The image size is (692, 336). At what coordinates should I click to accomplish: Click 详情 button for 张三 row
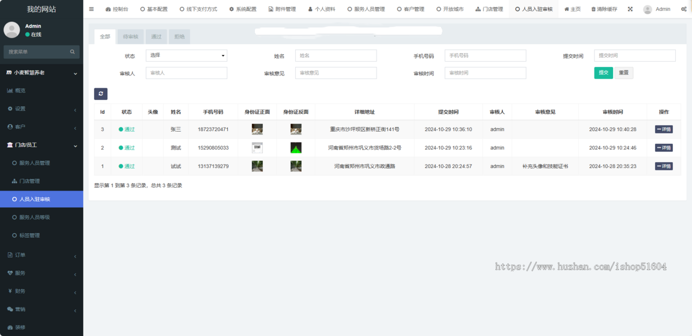[x=664, y=129]
